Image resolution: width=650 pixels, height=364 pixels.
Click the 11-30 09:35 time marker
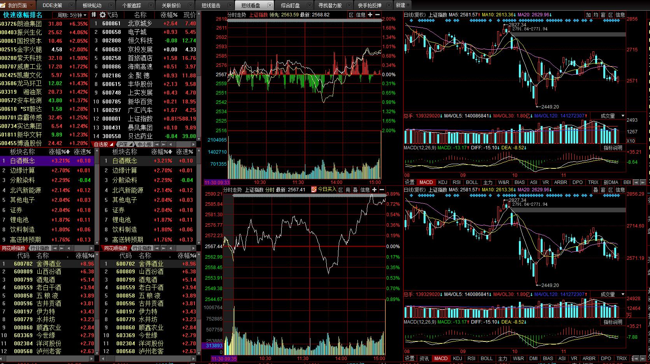click(x=224, y=359)
